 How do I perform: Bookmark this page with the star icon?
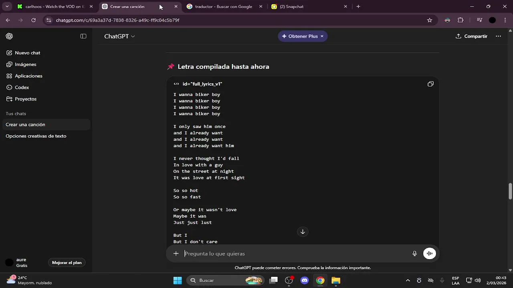430,20
